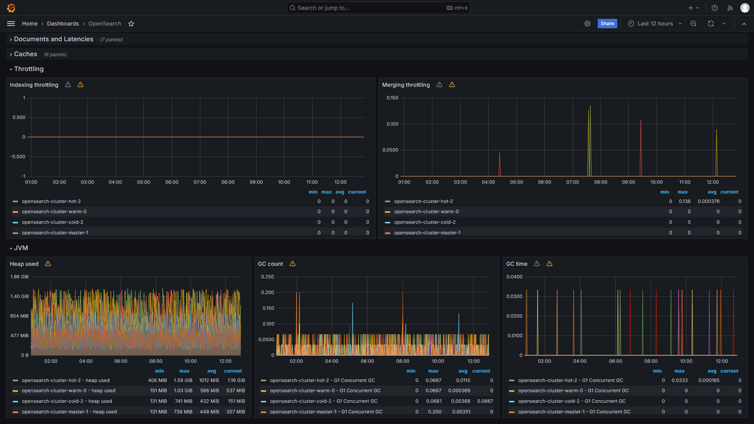754x424 pixels.
Task: Toggle opensearch-cluster-cold-2 heap used series
Action: point(67,401)
